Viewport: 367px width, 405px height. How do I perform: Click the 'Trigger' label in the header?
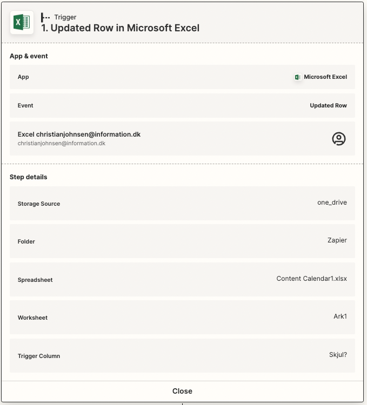[65, 17]
